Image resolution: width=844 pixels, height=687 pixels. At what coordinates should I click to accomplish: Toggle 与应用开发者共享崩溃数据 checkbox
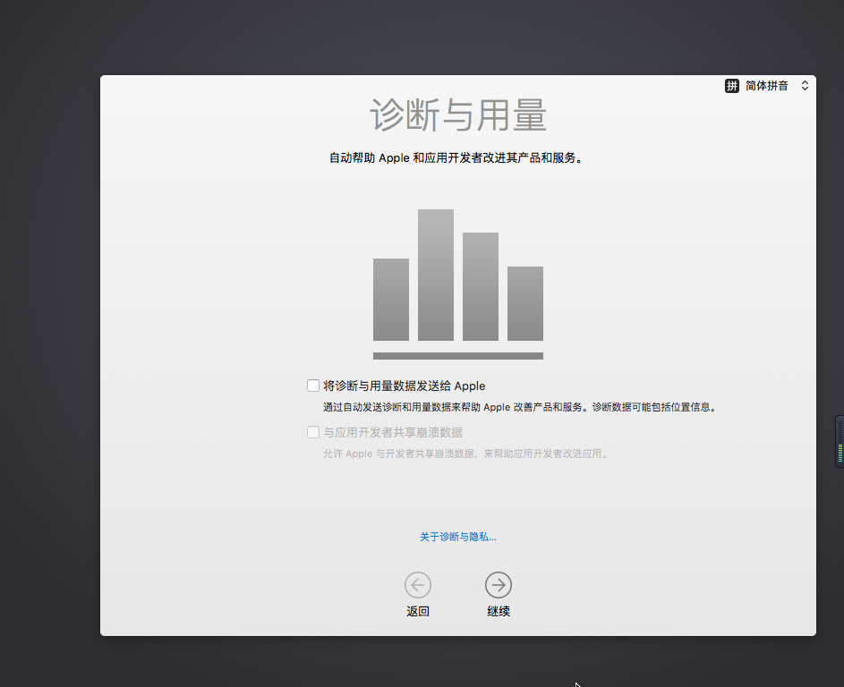point(313,432)
